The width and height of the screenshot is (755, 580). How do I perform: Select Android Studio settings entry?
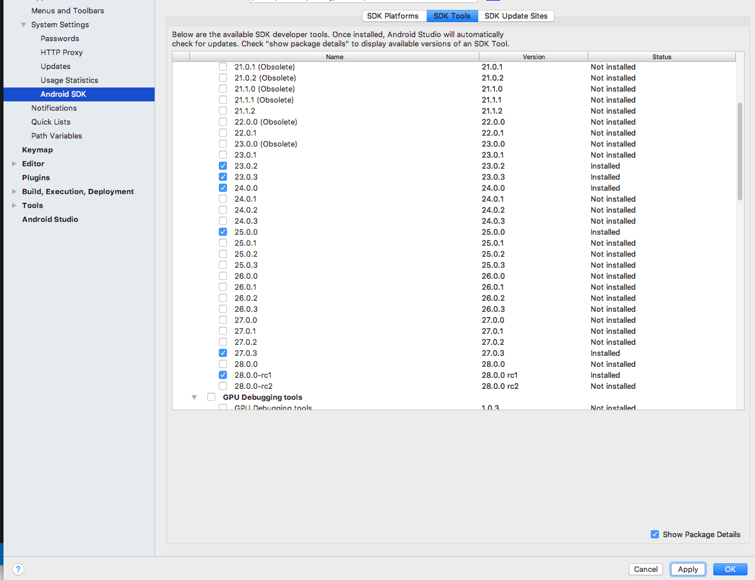tap(50, 219)
